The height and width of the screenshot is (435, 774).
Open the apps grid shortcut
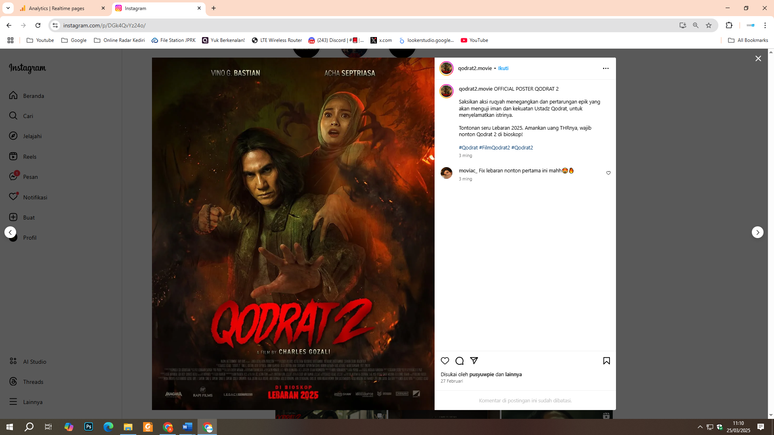[10, 40]
